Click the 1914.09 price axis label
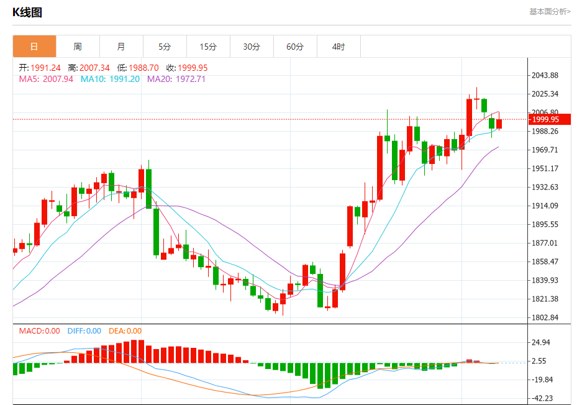 (545, 206)
